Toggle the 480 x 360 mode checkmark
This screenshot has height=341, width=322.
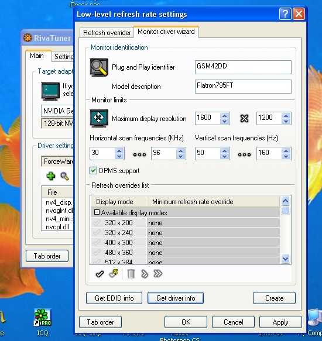pos(97,253)
